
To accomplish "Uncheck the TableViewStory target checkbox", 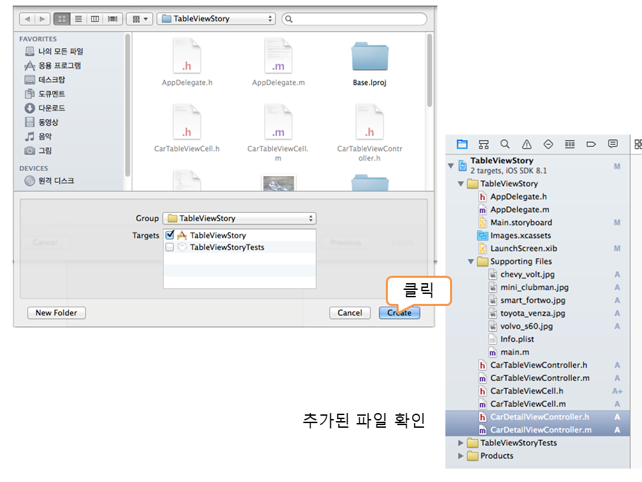I will [170, 235].
